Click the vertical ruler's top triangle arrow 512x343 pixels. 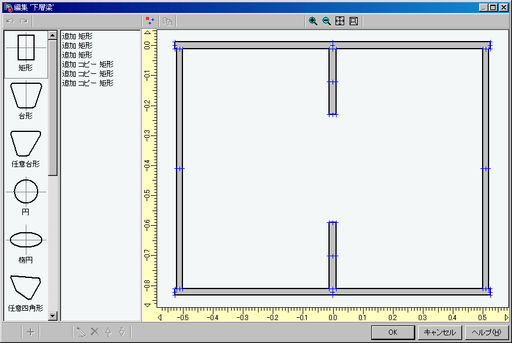147,32
